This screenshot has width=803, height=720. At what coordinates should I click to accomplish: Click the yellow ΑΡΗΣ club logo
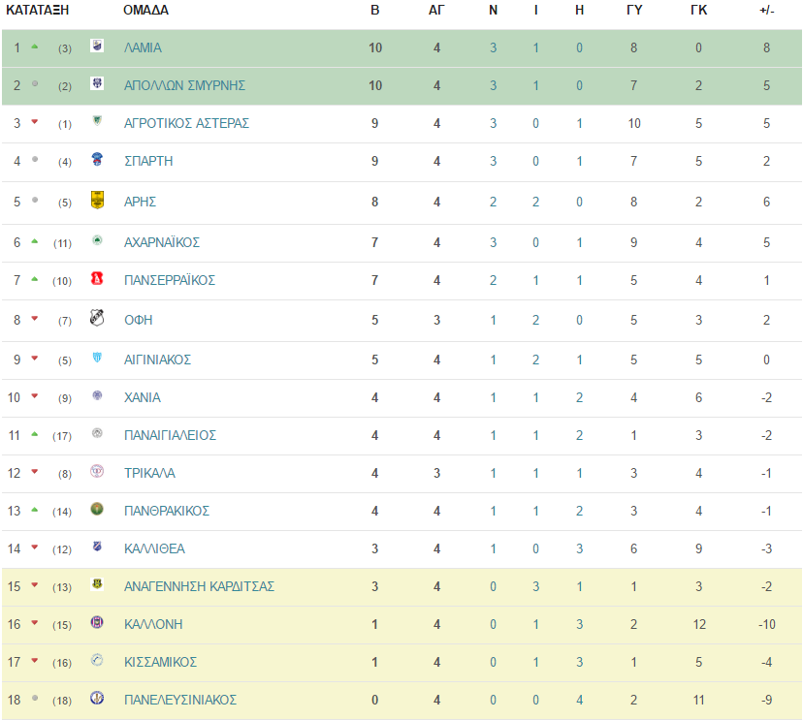click(97, 200)
